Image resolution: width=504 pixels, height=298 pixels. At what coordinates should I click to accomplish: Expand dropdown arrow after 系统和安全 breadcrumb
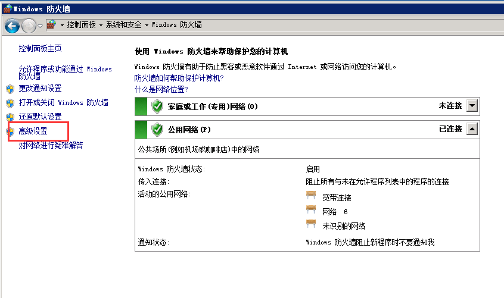[x=147, y=25]
